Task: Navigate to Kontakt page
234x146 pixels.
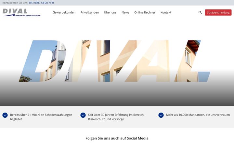Action: pyautogui.click(x=166, y=13)
